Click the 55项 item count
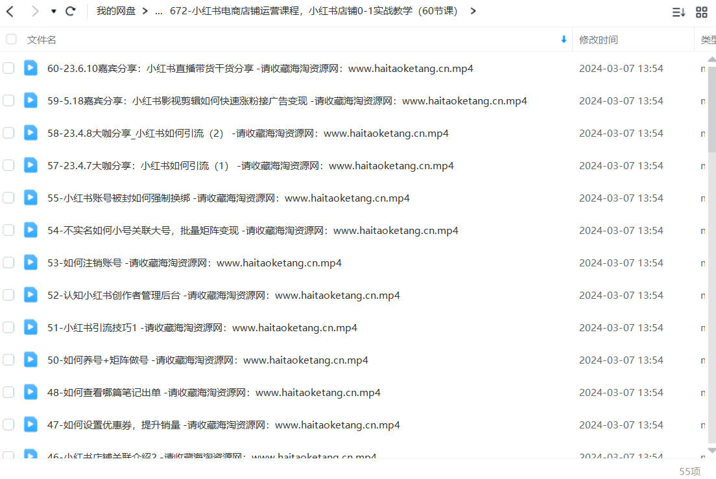The height and width of the screenshot is (479, 716). [689, 471]
